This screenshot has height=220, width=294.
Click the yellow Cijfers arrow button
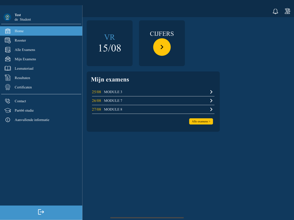coord(162,47)
